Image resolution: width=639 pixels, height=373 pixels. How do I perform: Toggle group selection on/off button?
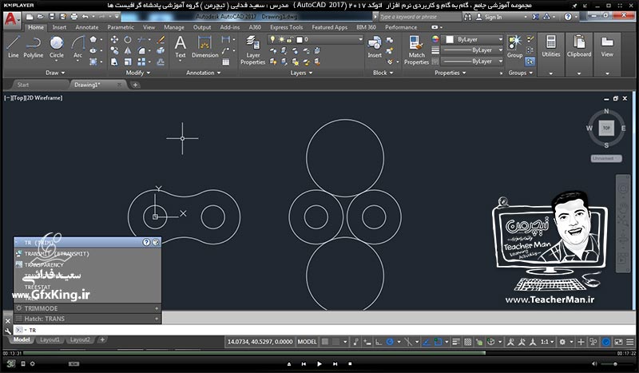click(530, 62)
